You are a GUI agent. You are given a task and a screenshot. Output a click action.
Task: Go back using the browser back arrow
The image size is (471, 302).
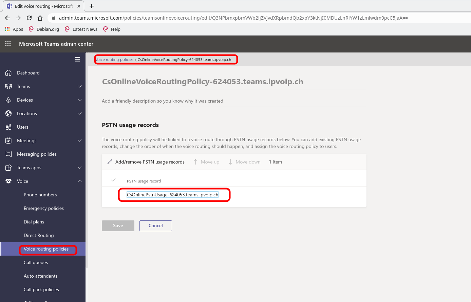coord(7,17)
